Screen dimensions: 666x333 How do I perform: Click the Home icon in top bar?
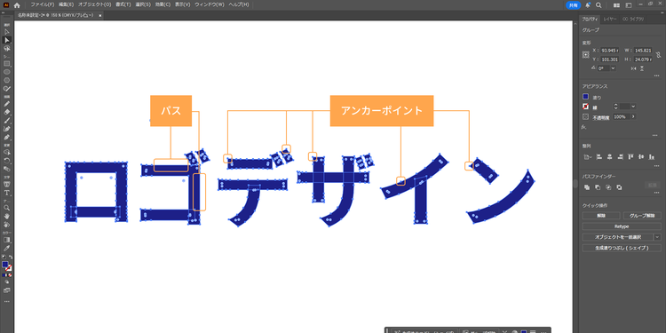pos(17,5)
